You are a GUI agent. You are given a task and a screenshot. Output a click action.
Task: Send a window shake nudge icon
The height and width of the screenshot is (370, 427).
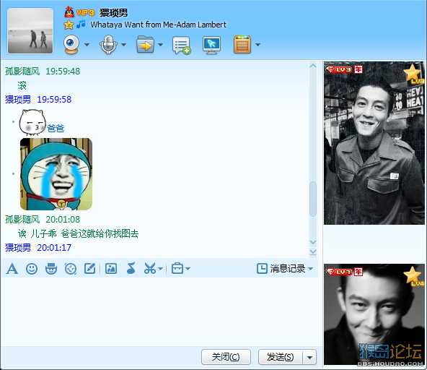71,269
